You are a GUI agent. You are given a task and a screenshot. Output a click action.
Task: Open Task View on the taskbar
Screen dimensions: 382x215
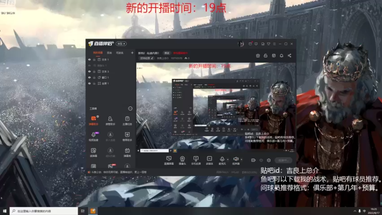pyautogui.click(x=83, y=211)
